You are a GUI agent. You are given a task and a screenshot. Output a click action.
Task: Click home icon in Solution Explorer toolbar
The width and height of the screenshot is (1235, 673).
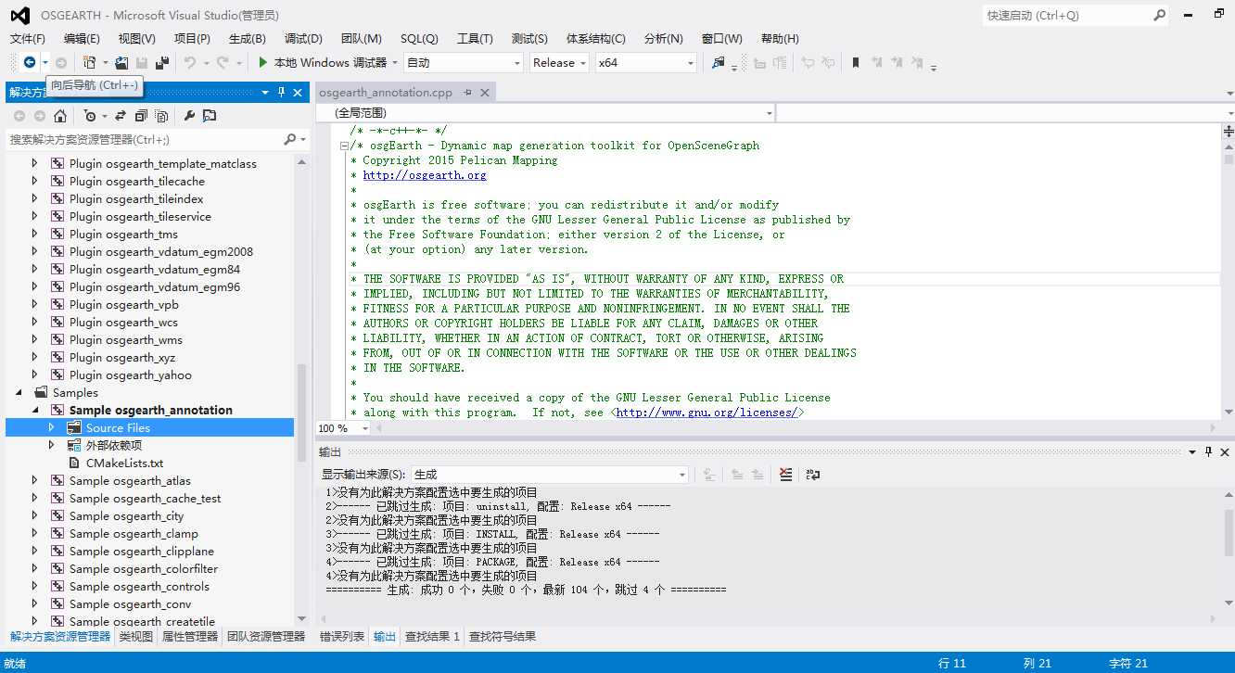pos(60,116)
